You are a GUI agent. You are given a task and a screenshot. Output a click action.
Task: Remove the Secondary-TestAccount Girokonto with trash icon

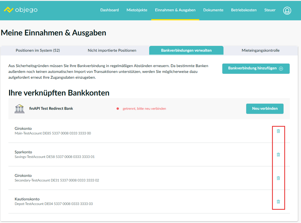coord(278,178)
